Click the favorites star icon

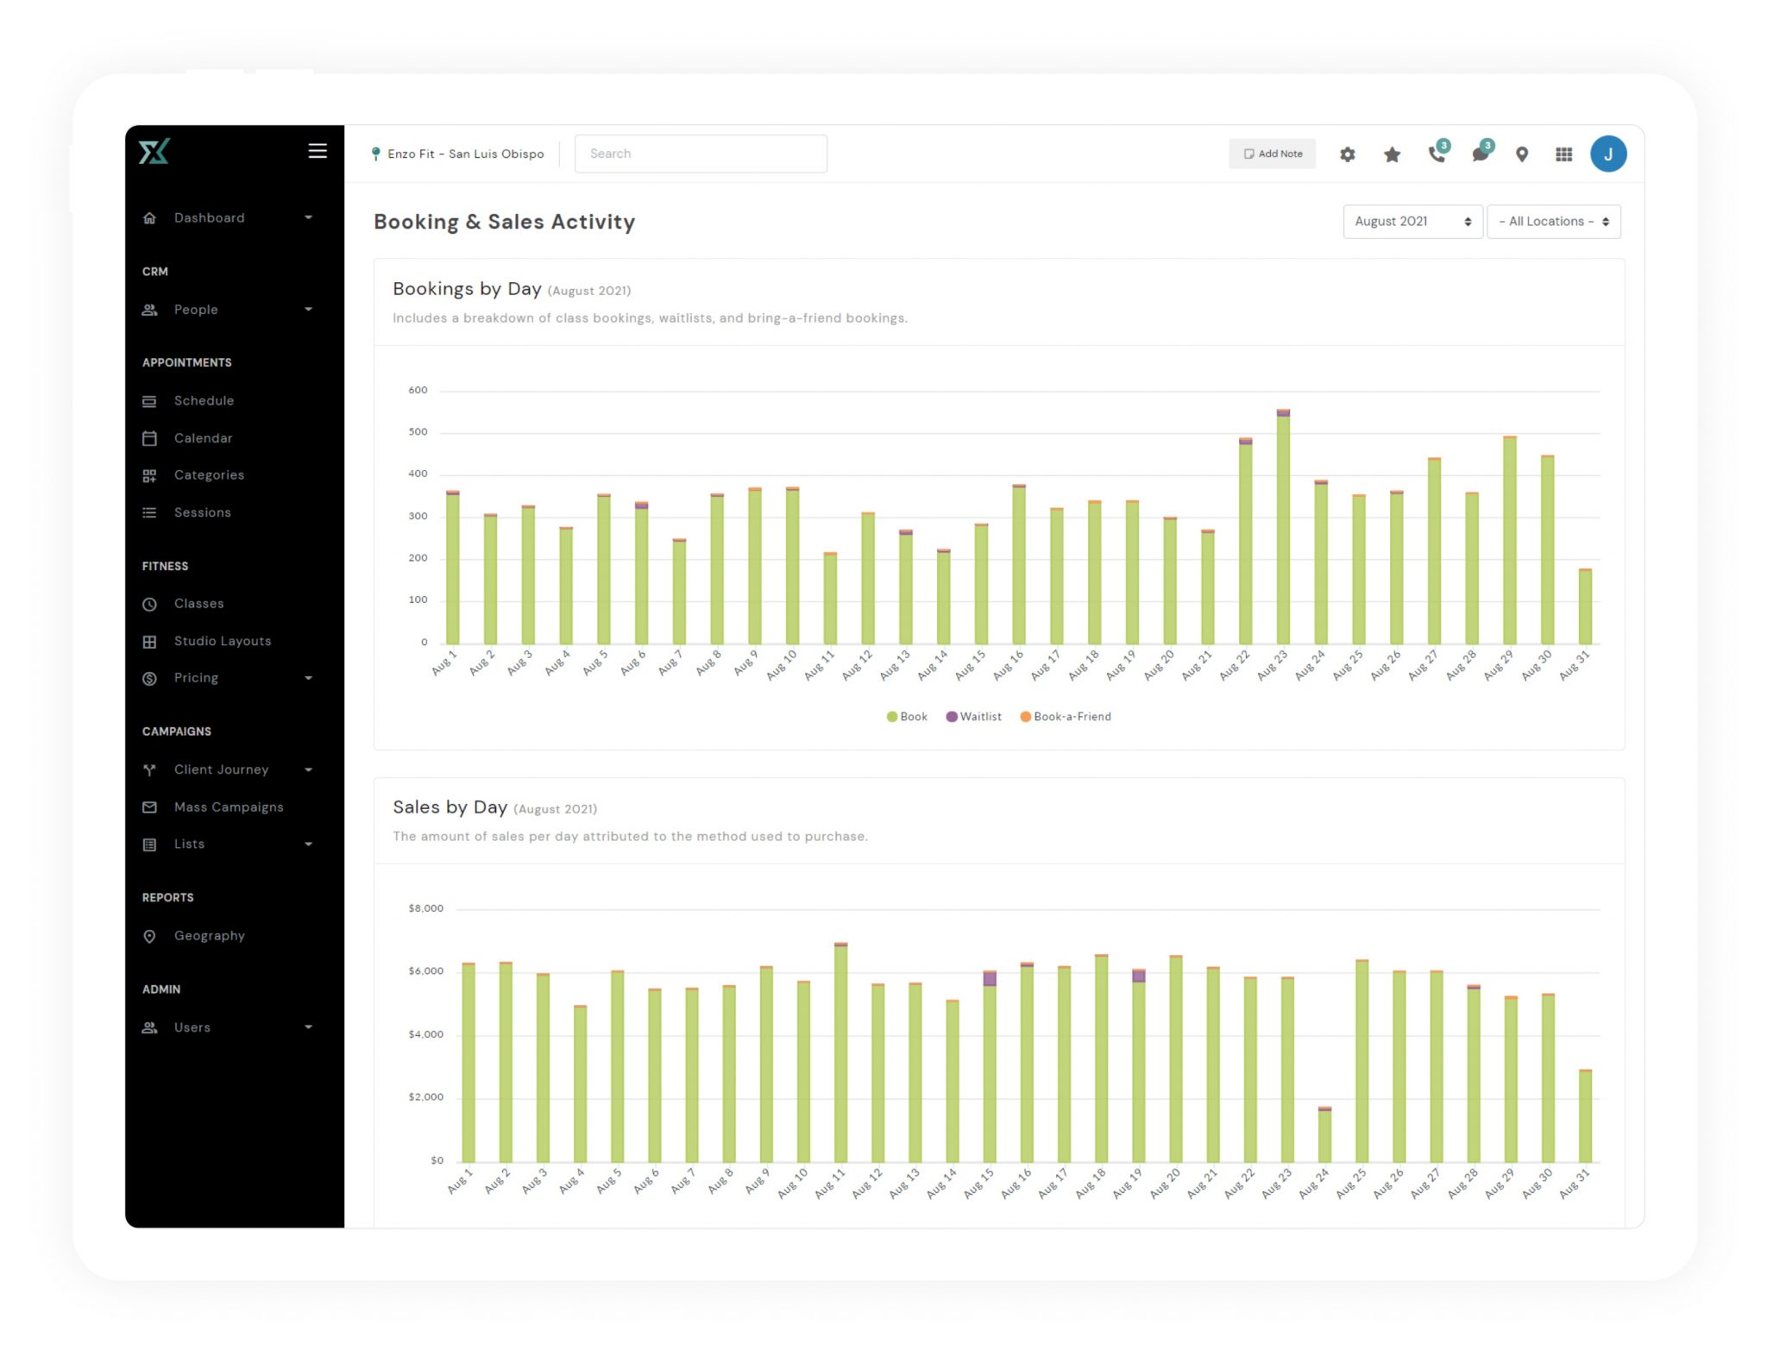point(1392,154)
